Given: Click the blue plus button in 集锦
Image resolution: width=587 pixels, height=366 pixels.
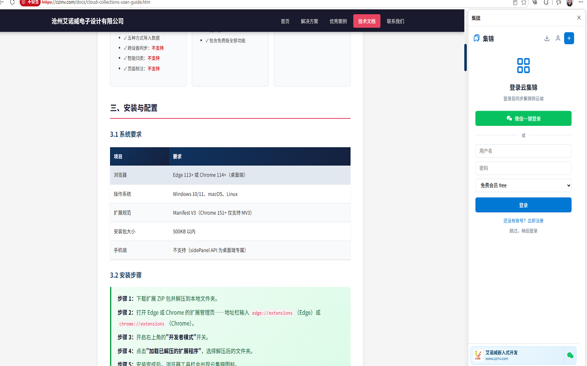Looking at the screenshot, I should (x=569, y=38).
